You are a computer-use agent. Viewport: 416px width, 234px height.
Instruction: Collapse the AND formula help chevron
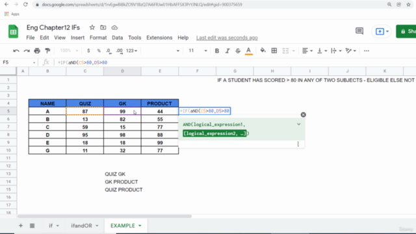click(x=299, y=124)
